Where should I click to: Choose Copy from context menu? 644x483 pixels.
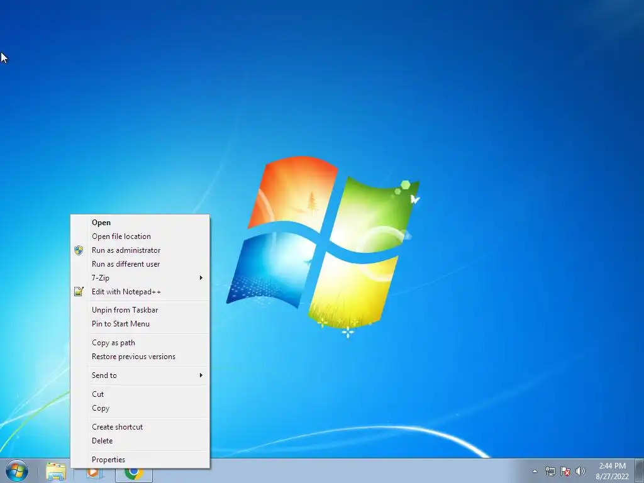click(140, 408)
